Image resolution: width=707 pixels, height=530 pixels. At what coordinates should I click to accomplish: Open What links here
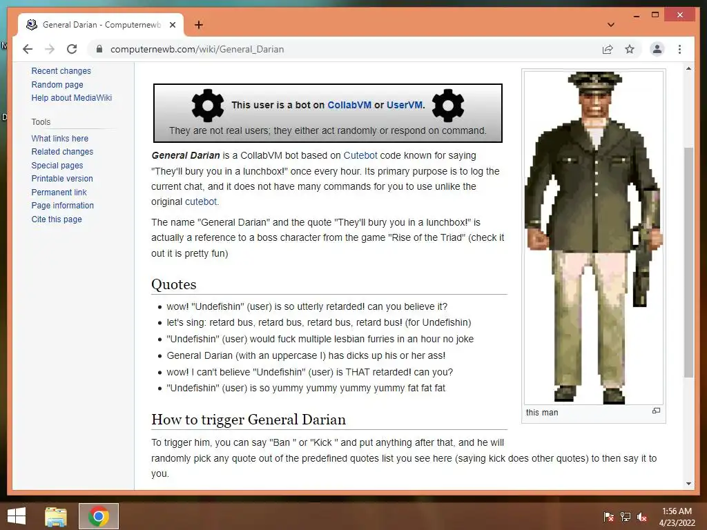[59, 138]
